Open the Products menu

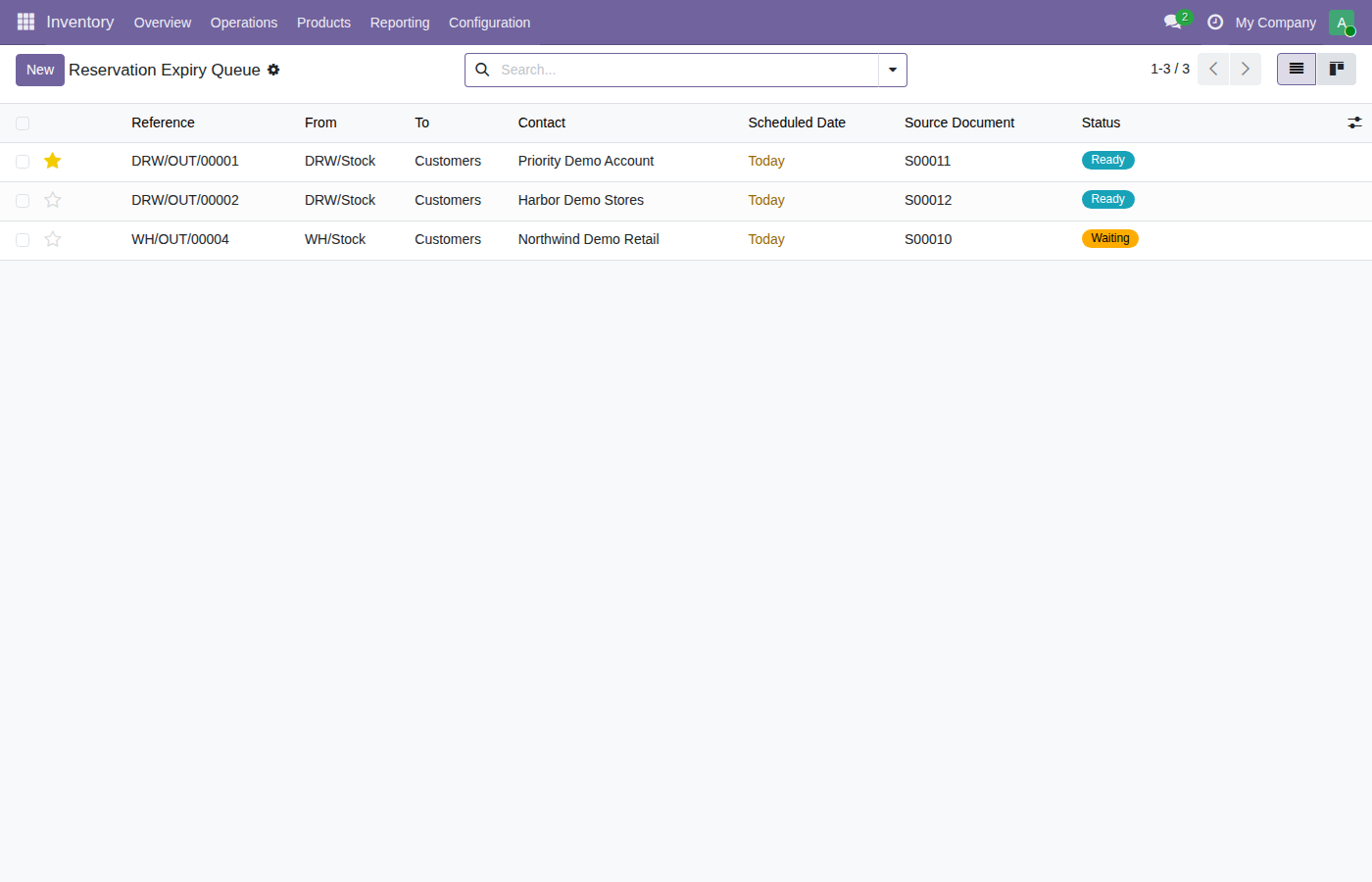coord(323,23)
